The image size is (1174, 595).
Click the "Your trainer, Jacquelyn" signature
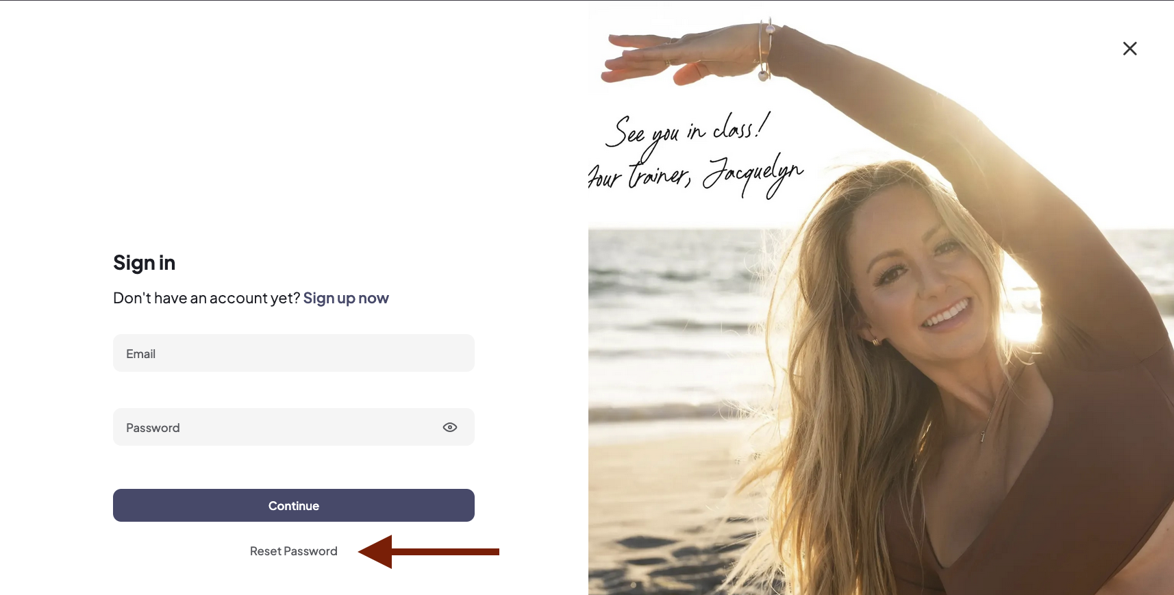pos(695,176)
